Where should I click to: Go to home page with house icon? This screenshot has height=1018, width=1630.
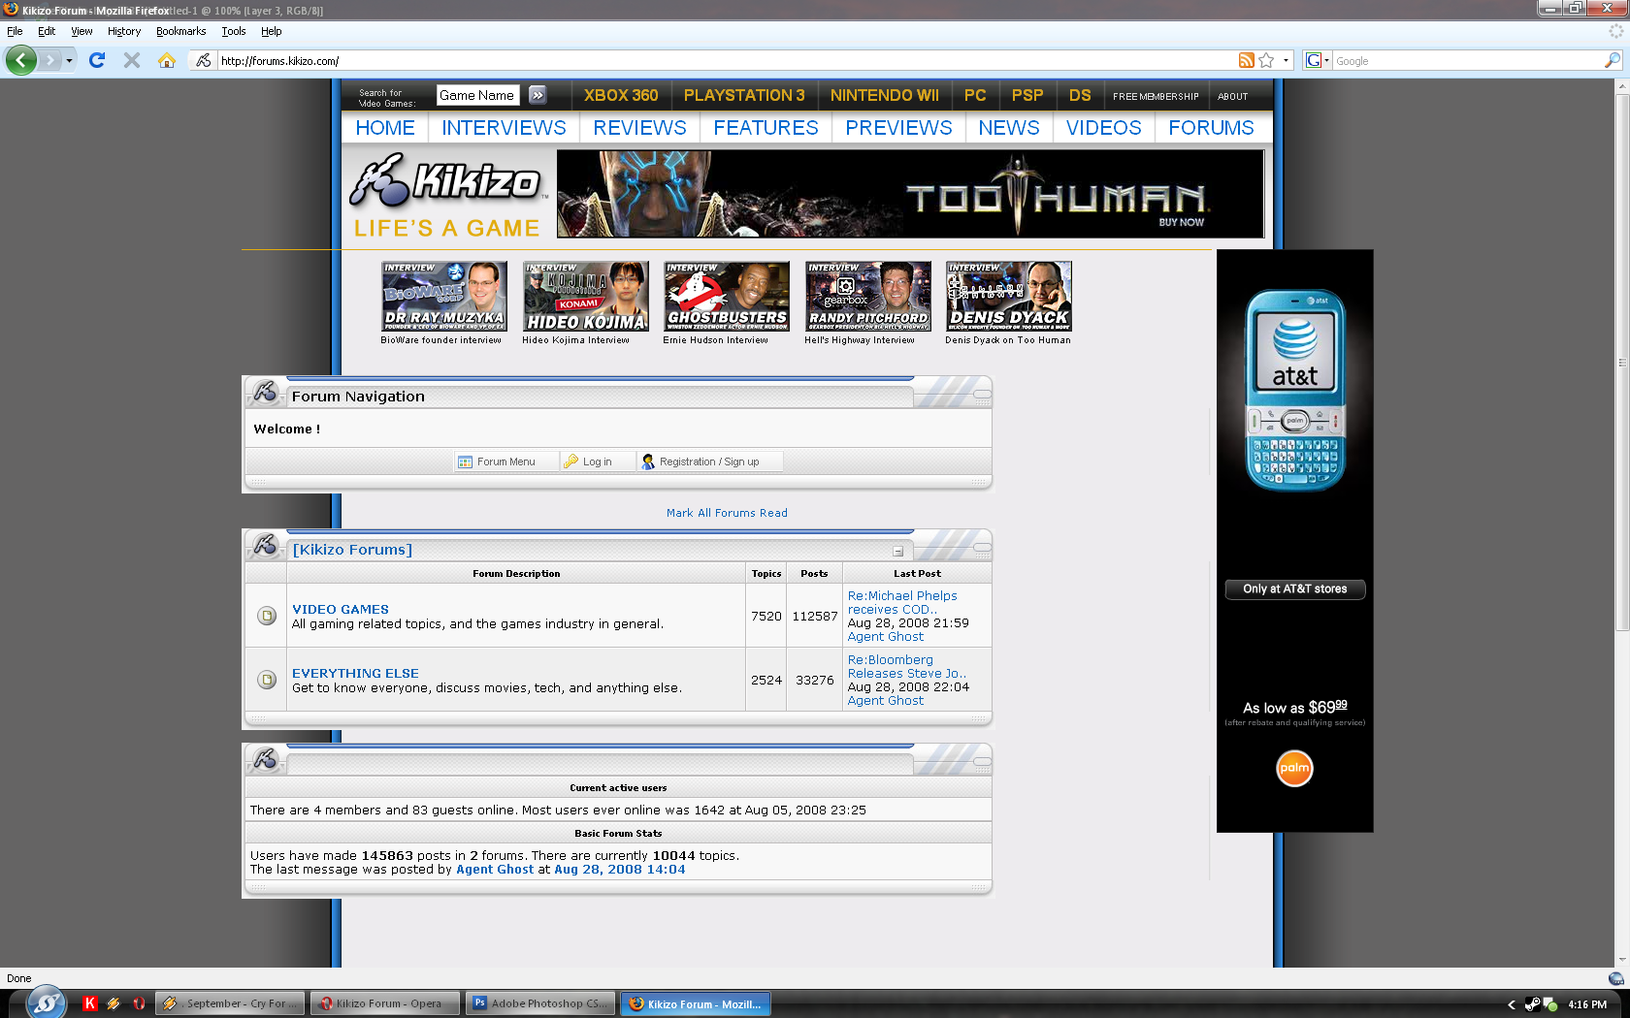pos(167,60)
